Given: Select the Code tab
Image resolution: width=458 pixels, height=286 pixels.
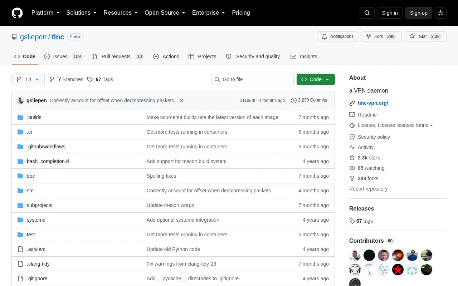Looking at the screenshot, I should 25,56.
